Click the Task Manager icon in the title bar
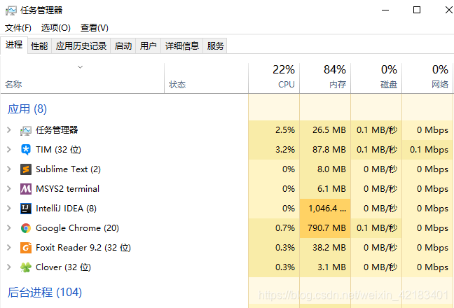 coord(11,10)
